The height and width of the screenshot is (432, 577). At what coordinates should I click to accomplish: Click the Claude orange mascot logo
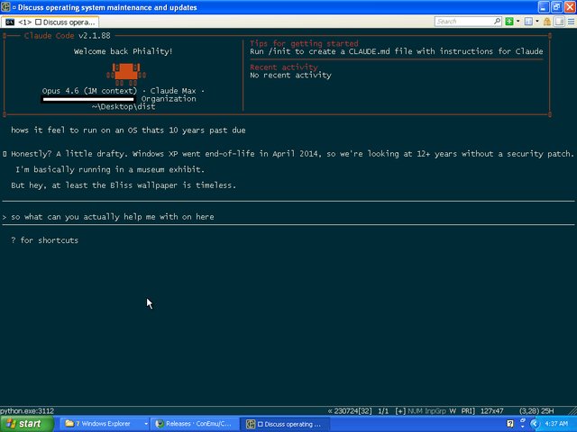(126, 74)
